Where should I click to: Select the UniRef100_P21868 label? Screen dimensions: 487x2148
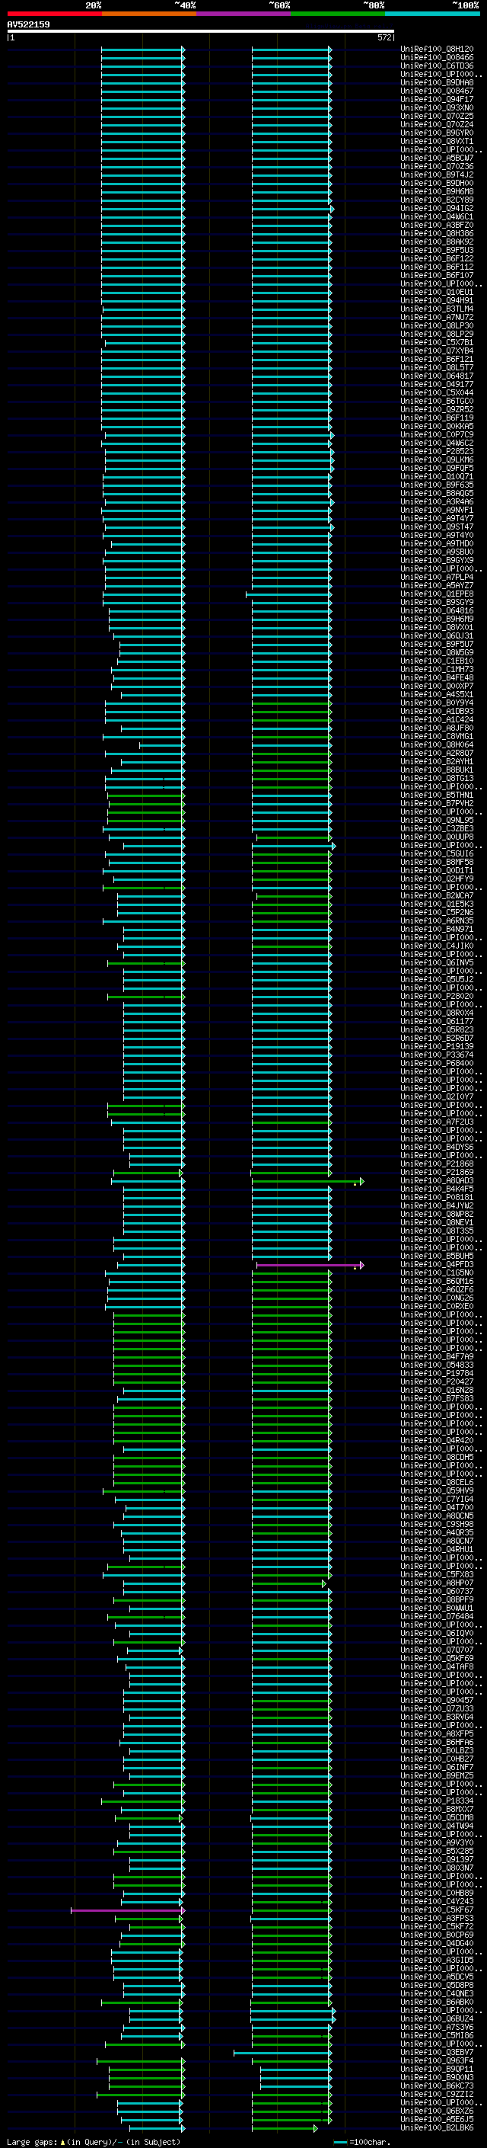[x=437, y=1164]
